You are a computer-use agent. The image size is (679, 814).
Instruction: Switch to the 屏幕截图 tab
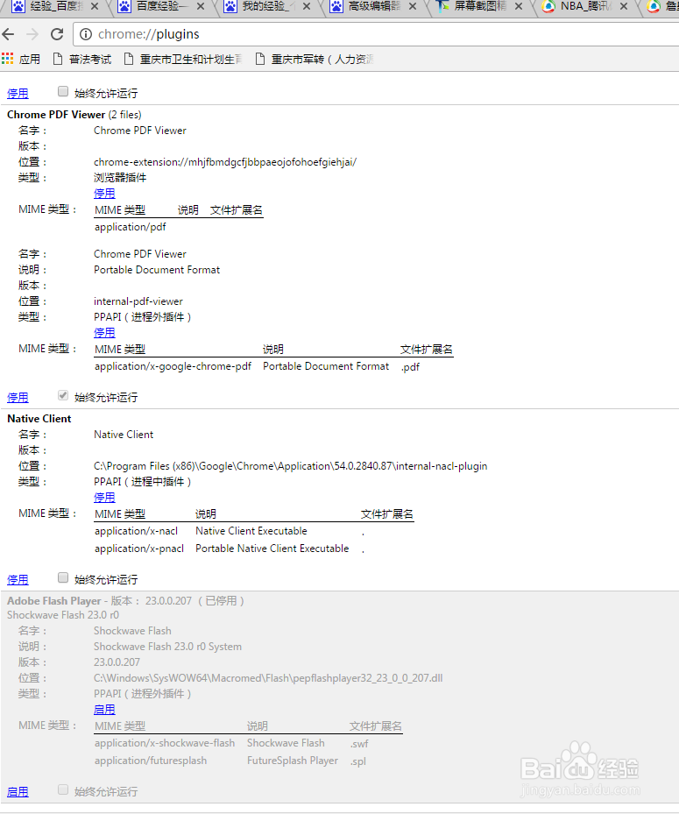coord(477,7)
